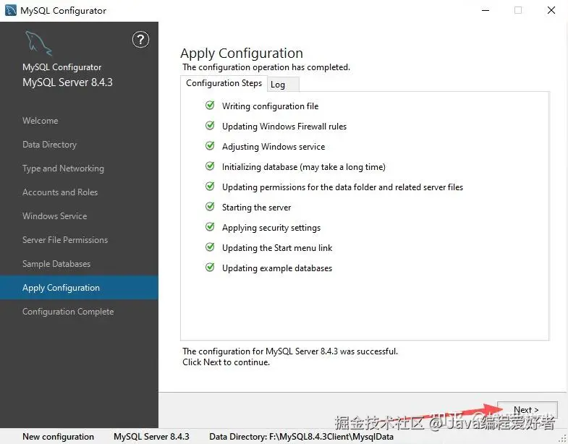Click 'MySQL Configurator' sidebar label
The width and height of the screenshot is (568, 444).
pos(62,67)
